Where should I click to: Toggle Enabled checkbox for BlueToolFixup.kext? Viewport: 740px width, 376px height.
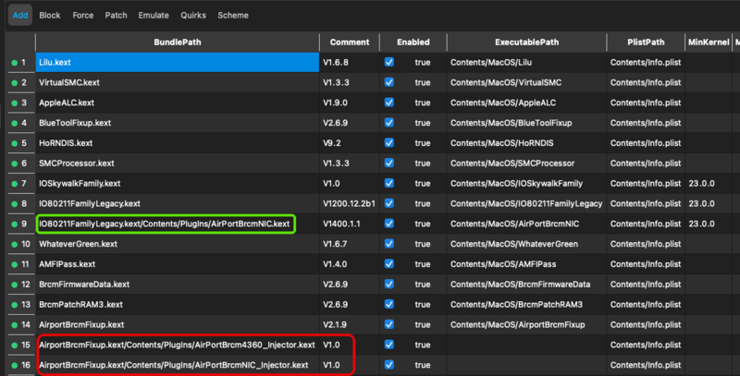(388, 123)
